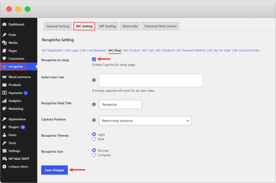
Task: Click the red window close button
Action: point(9,9)
